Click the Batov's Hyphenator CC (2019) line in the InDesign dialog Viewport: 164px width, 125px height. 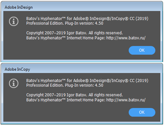coord(87,19)
